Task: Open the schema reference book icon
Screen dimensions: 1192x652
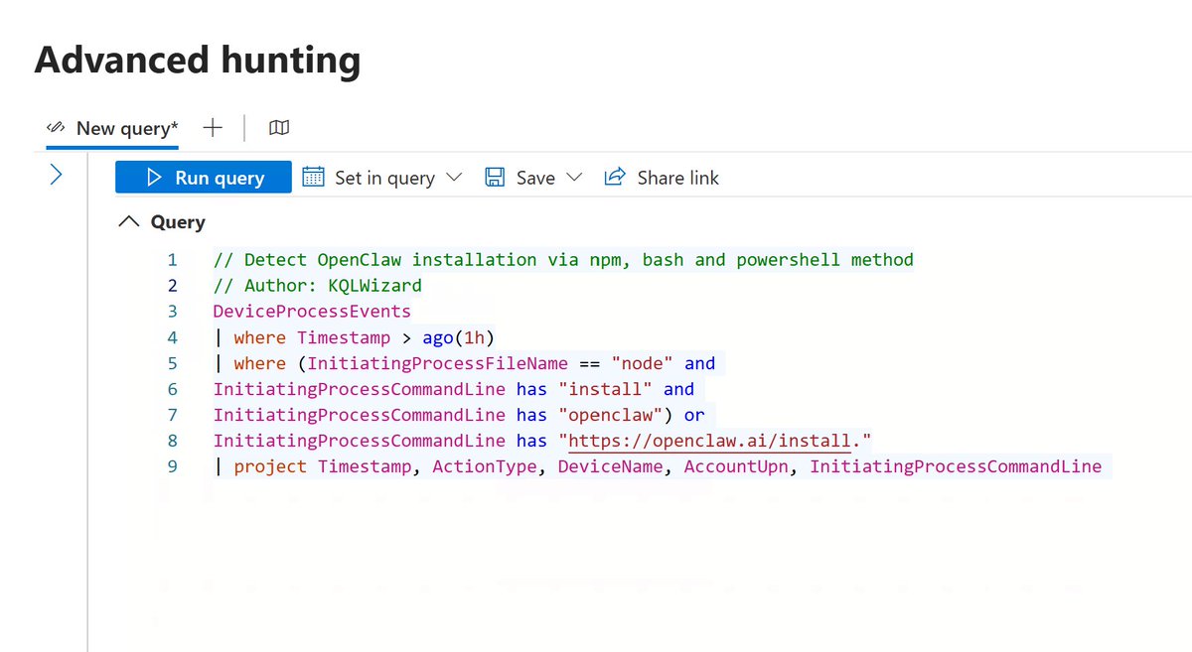Action: point(279,128)
